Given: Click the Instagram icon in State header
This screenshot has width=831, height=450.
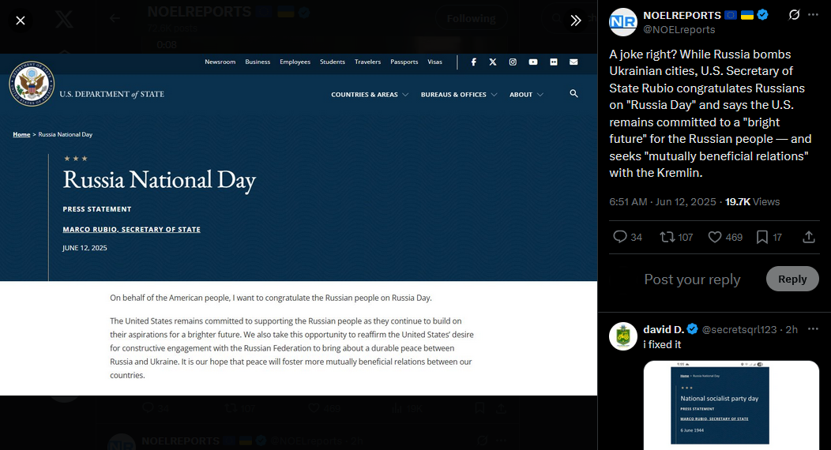Looking at the screenshot, I should point(513,62).
